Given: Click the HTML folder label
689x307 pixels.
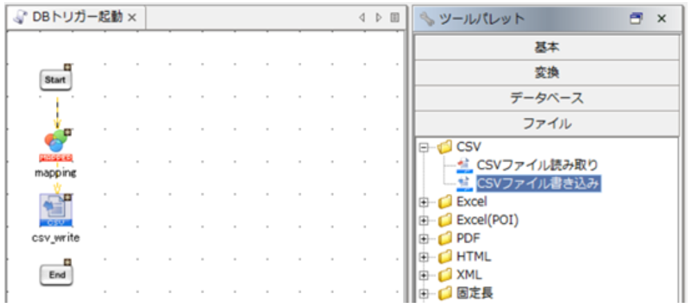Looking at the screenshot, I should tap(474, 257).
